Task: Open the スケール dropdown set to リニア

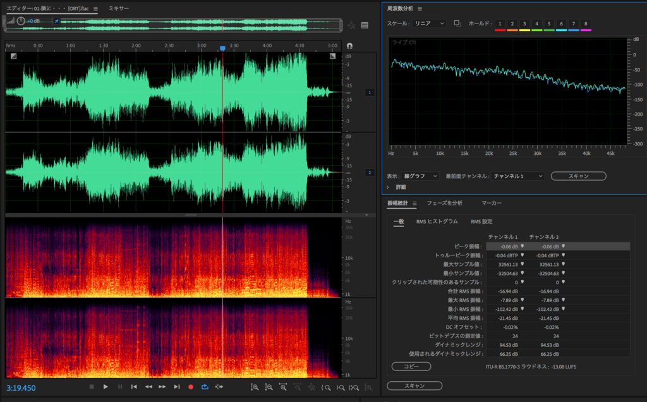Action: 429,23
